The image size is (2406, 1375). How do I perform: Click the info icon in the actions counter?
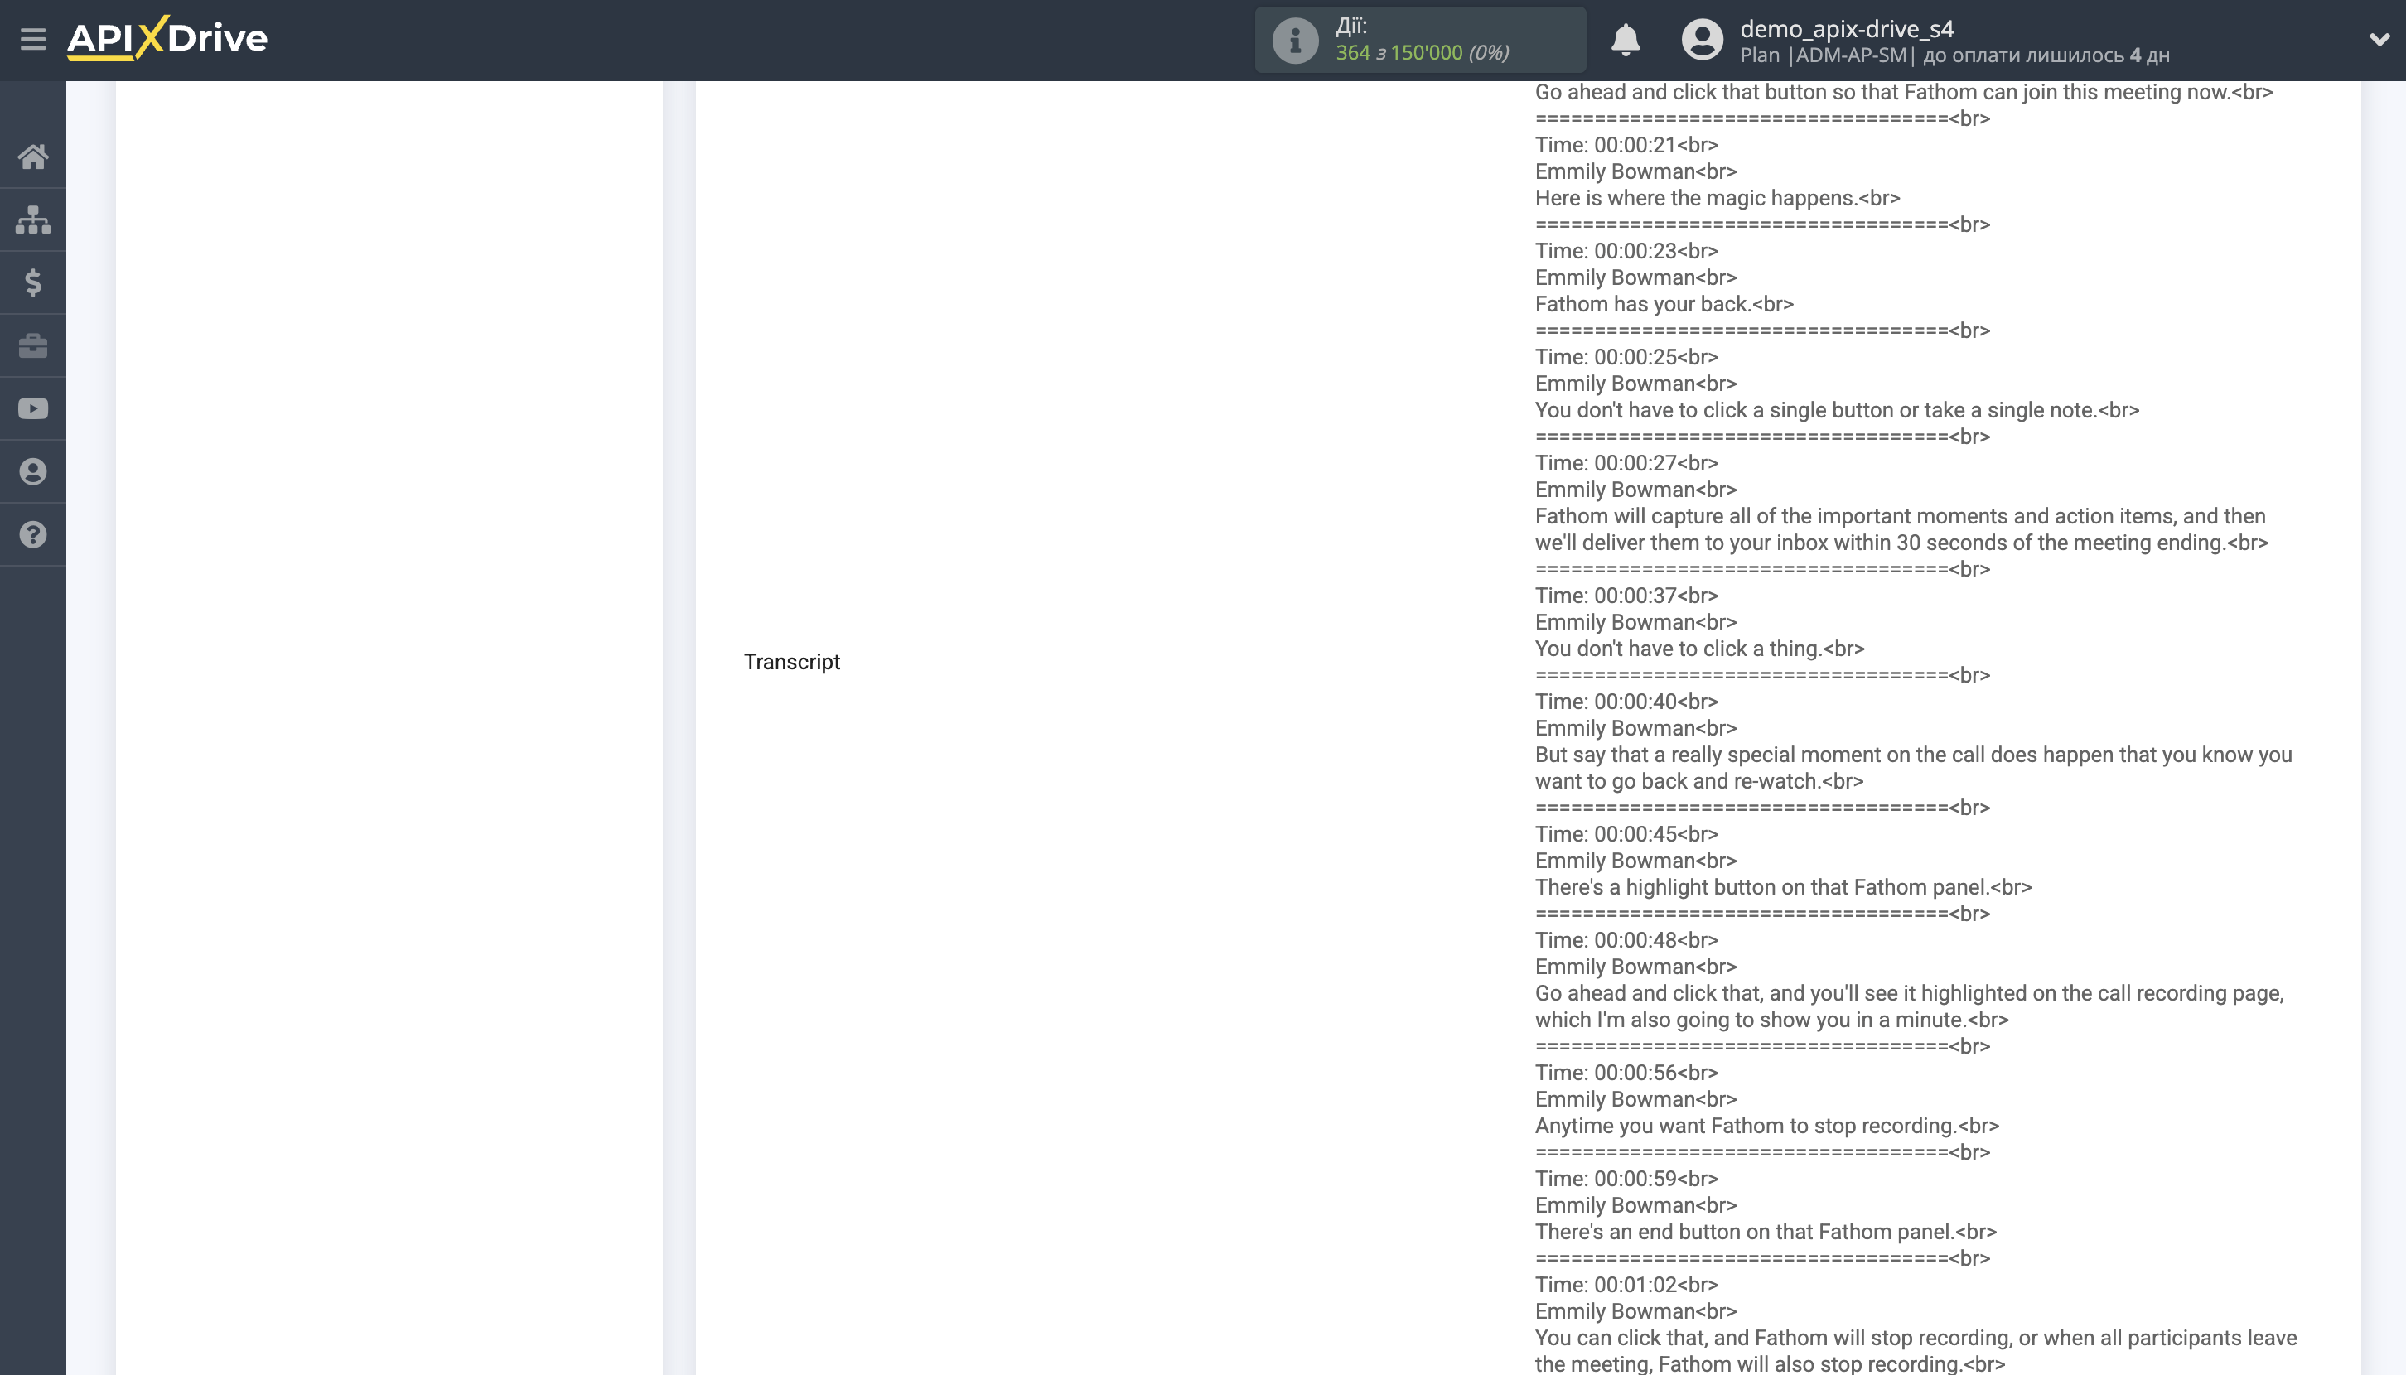1294,41
